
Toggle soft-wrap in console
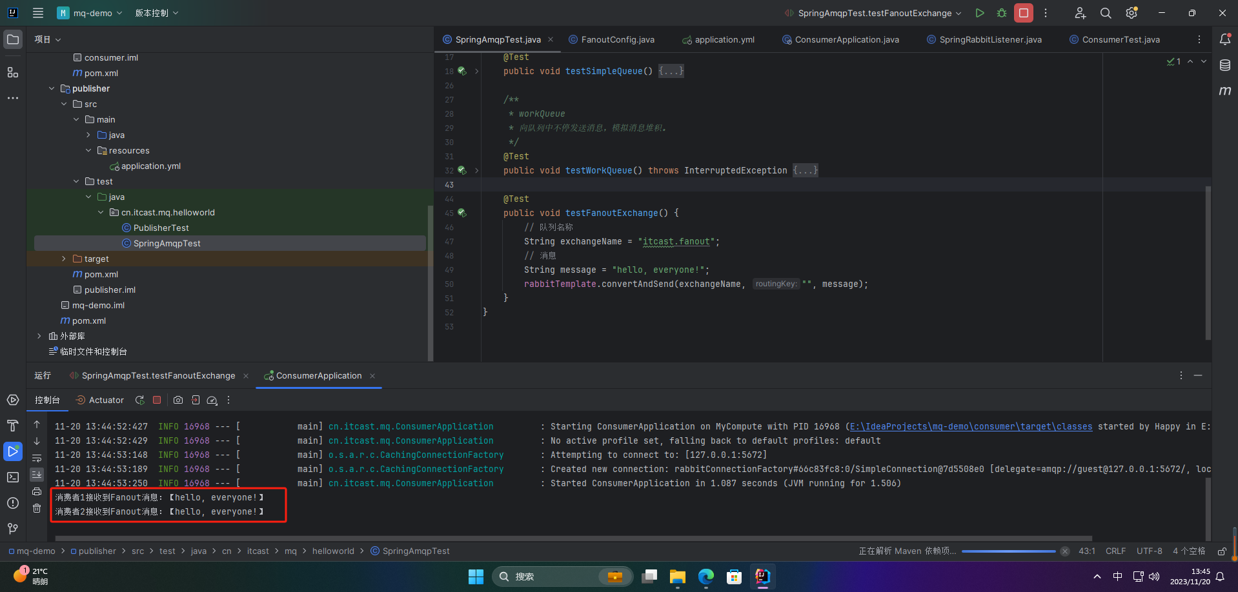coord(37,458)
